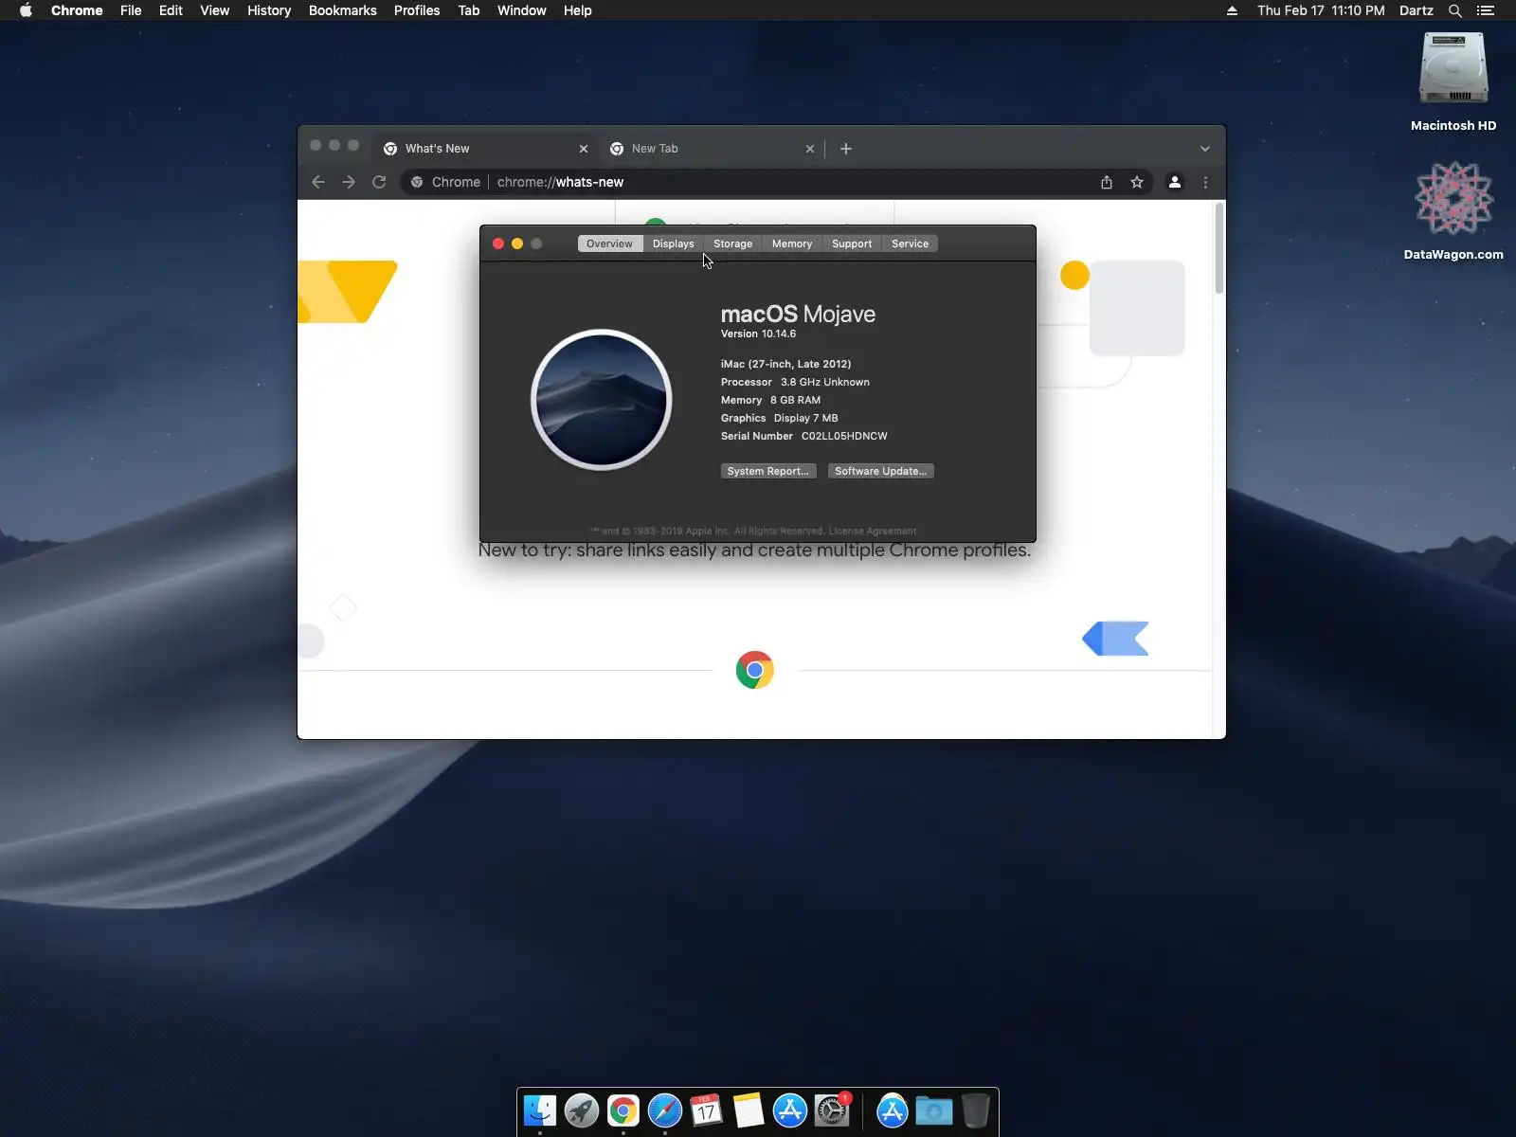Switch to the Service tab in About This Mac
The width and height of the screenshot is (1516, 1137).
pyautogui.click(x=911, y=244)
